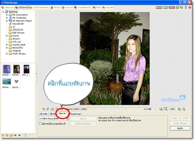
Task: Switch to the Editor tab
Action: [x=21, y=8]
